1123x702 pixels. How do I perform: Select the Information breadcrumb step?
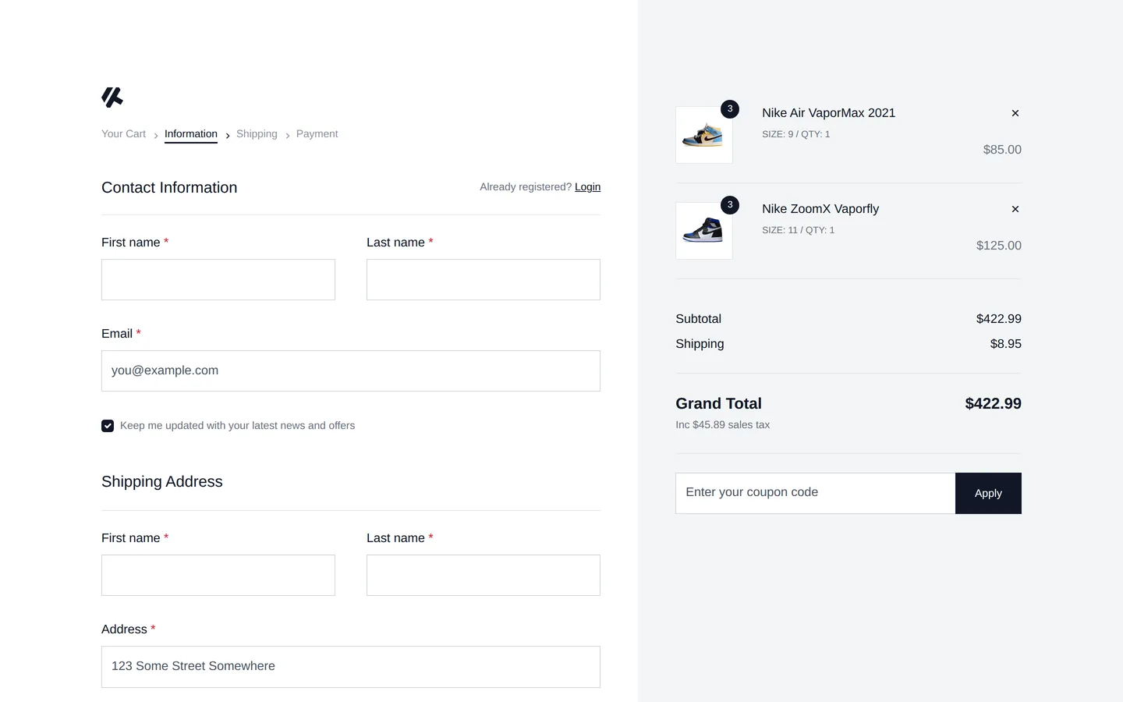[x=191, y=134]
